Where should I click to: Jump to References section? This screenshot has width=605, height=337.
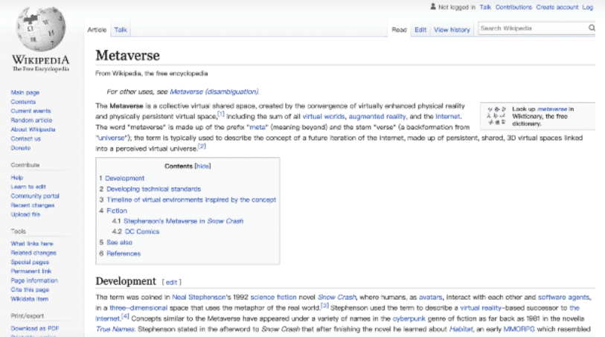(124, 254)
